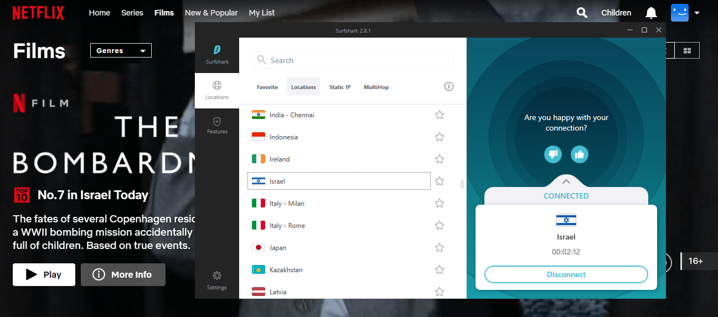Favorite Israel with star
The height and width of the screenshot is (317, 718).
[x=440, y=181]
